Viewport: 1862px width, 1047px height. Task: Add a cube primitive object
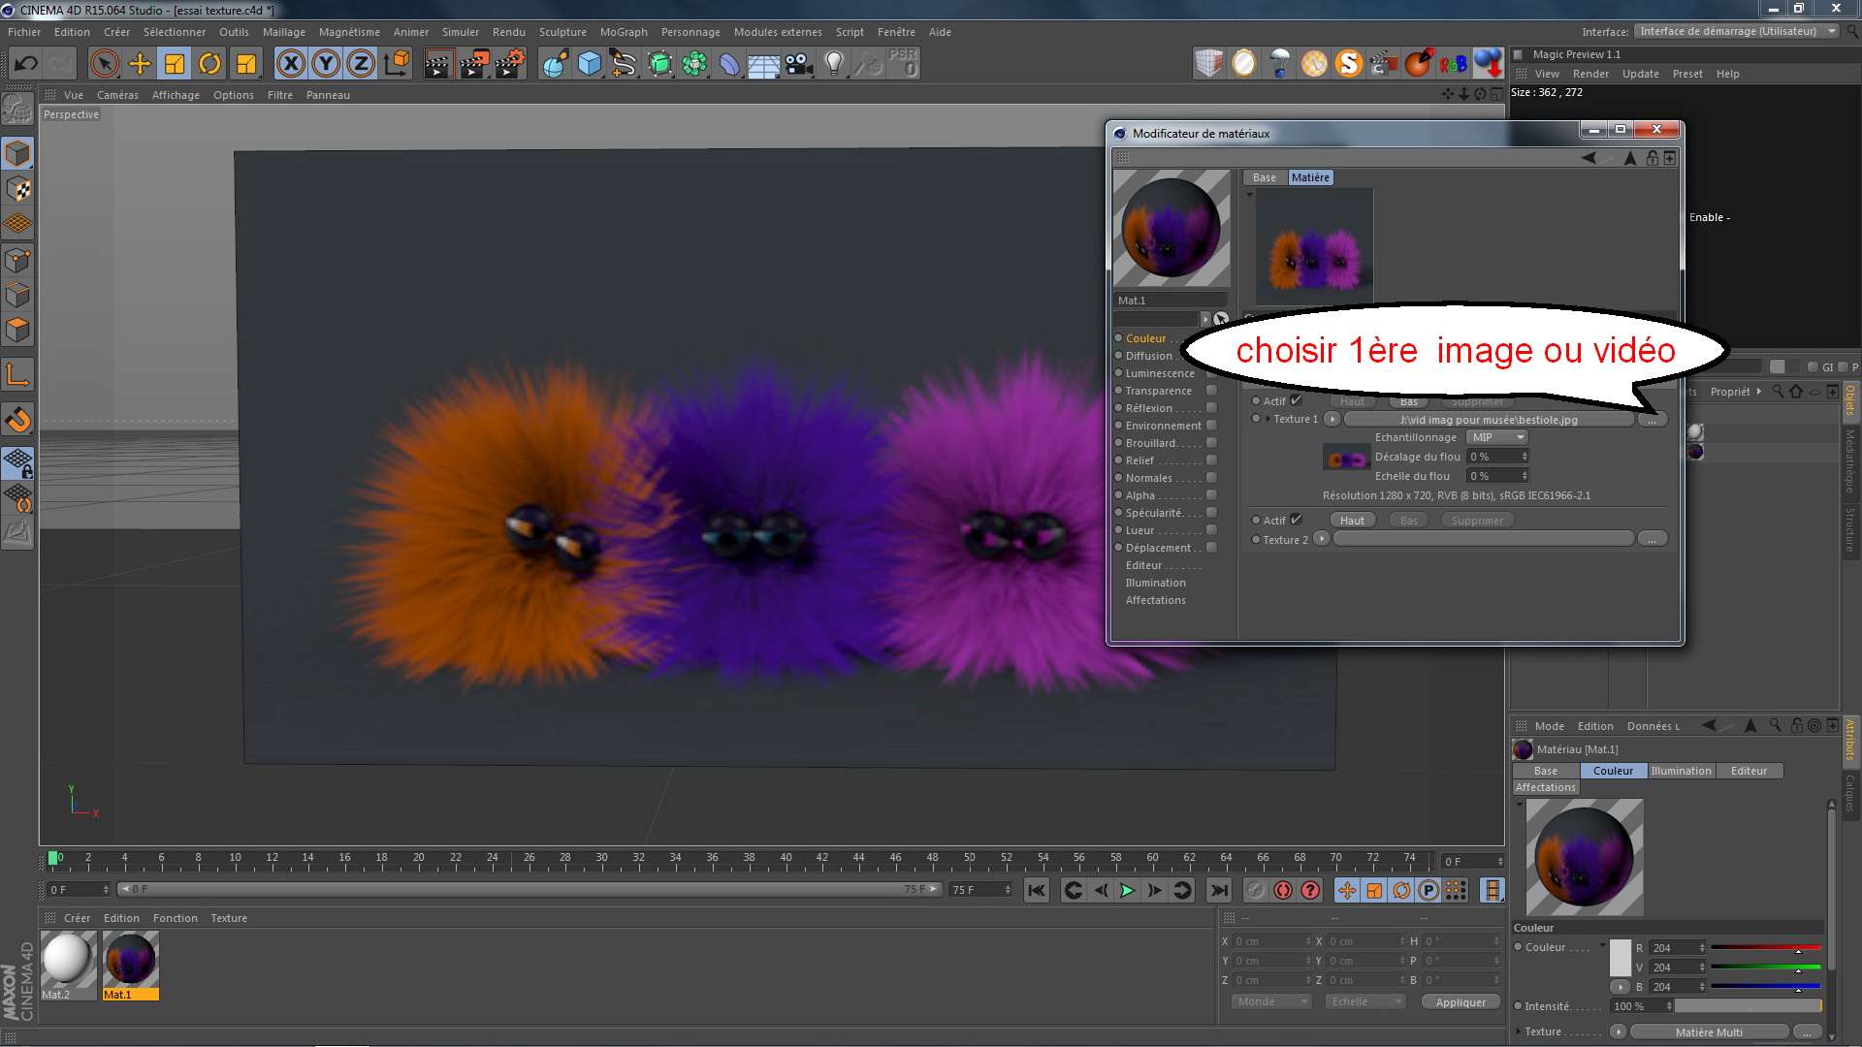590,64
